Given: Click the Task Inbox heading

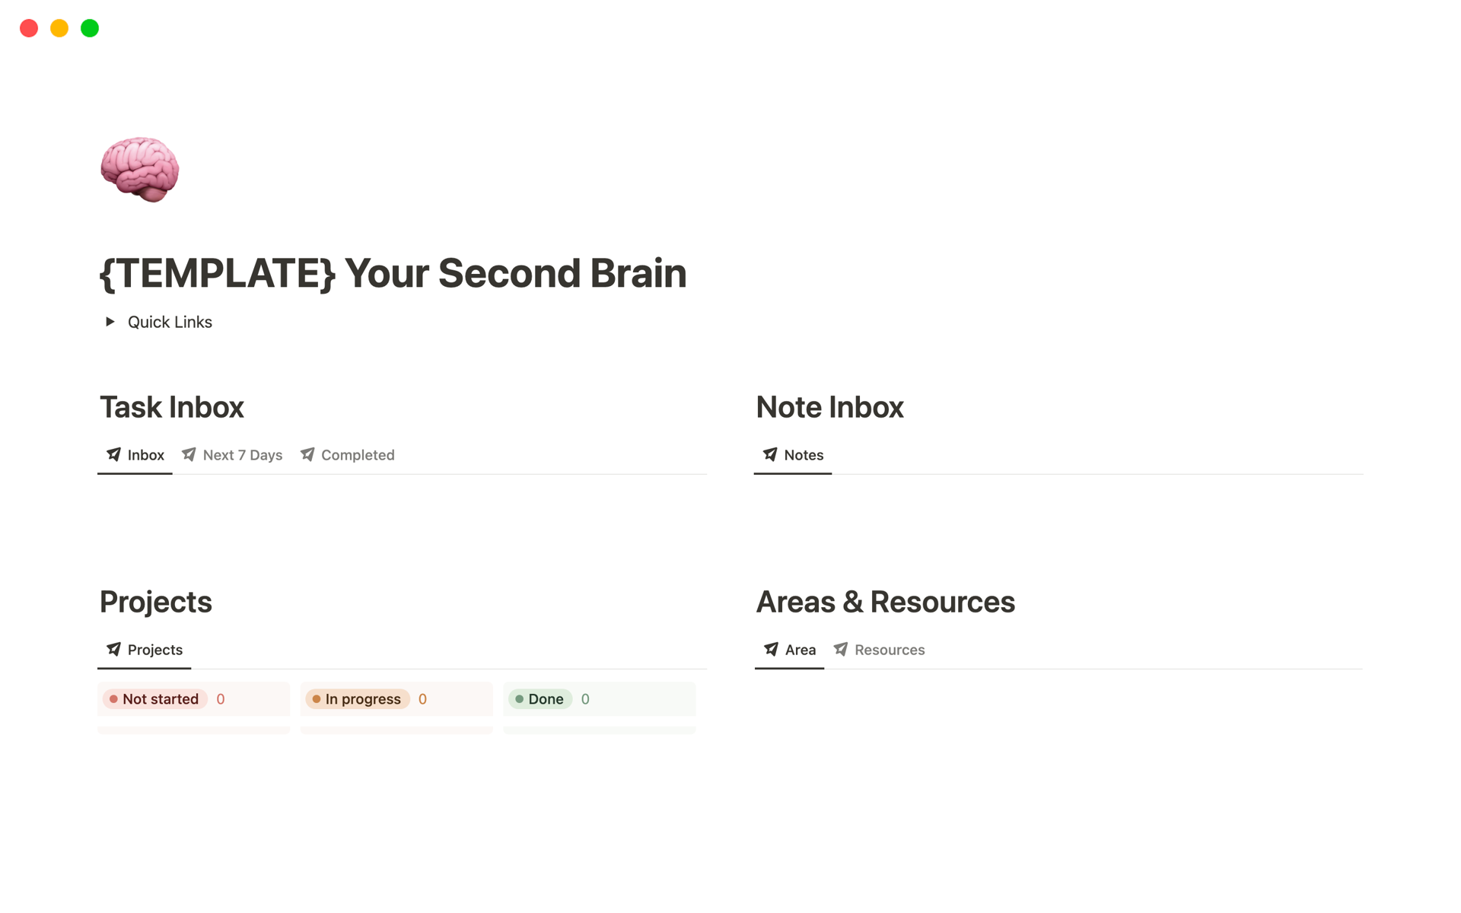Looking at the screenshot, I should click(x=172, y=407).
